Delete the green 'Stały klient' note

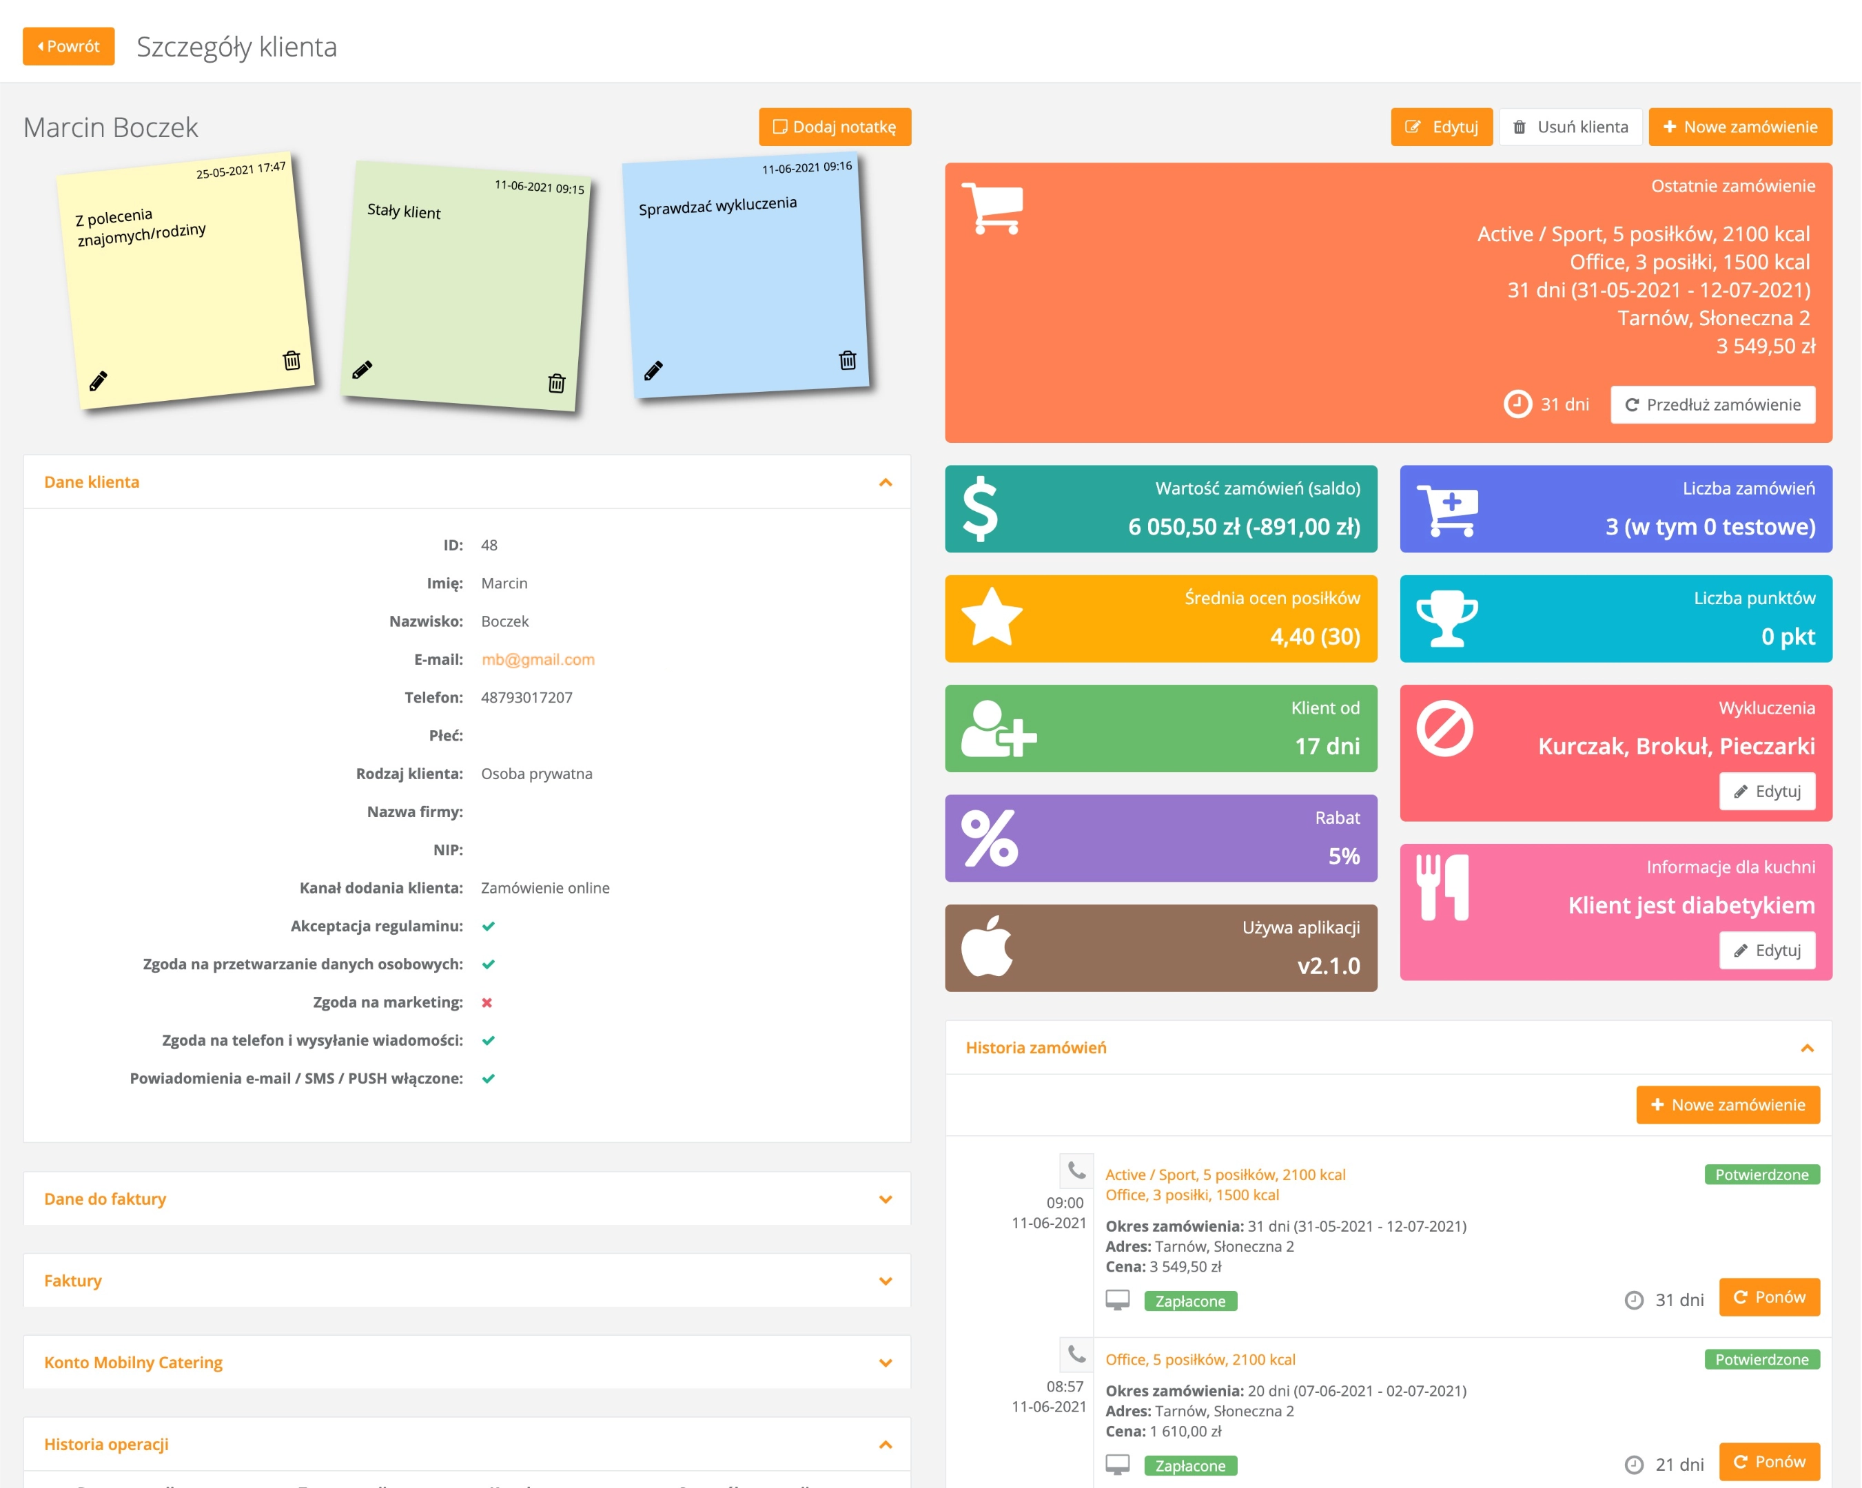(x=557, y=382)
